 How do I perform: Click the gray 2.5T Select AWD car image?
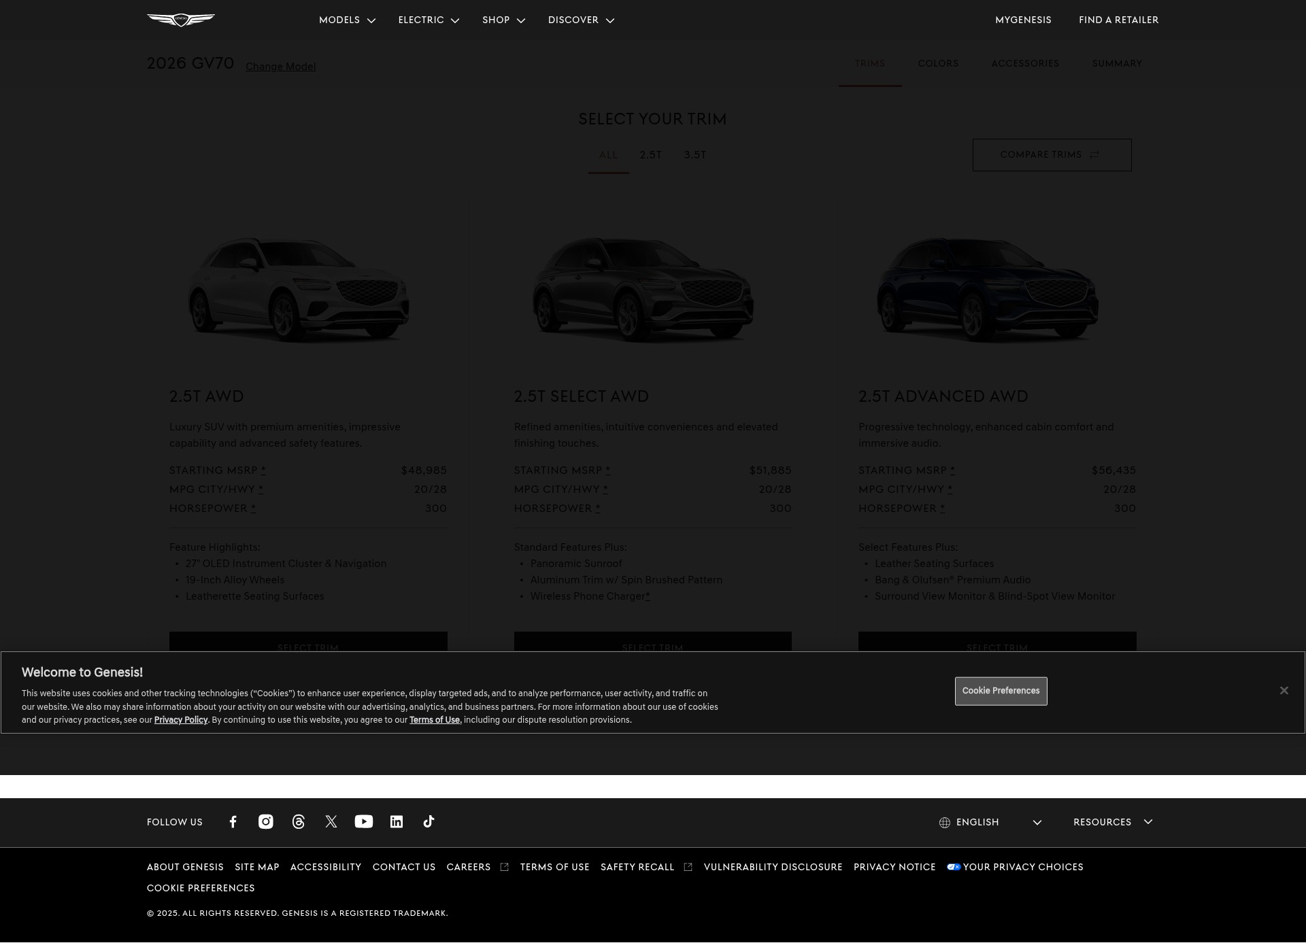[x=643, y=289]
